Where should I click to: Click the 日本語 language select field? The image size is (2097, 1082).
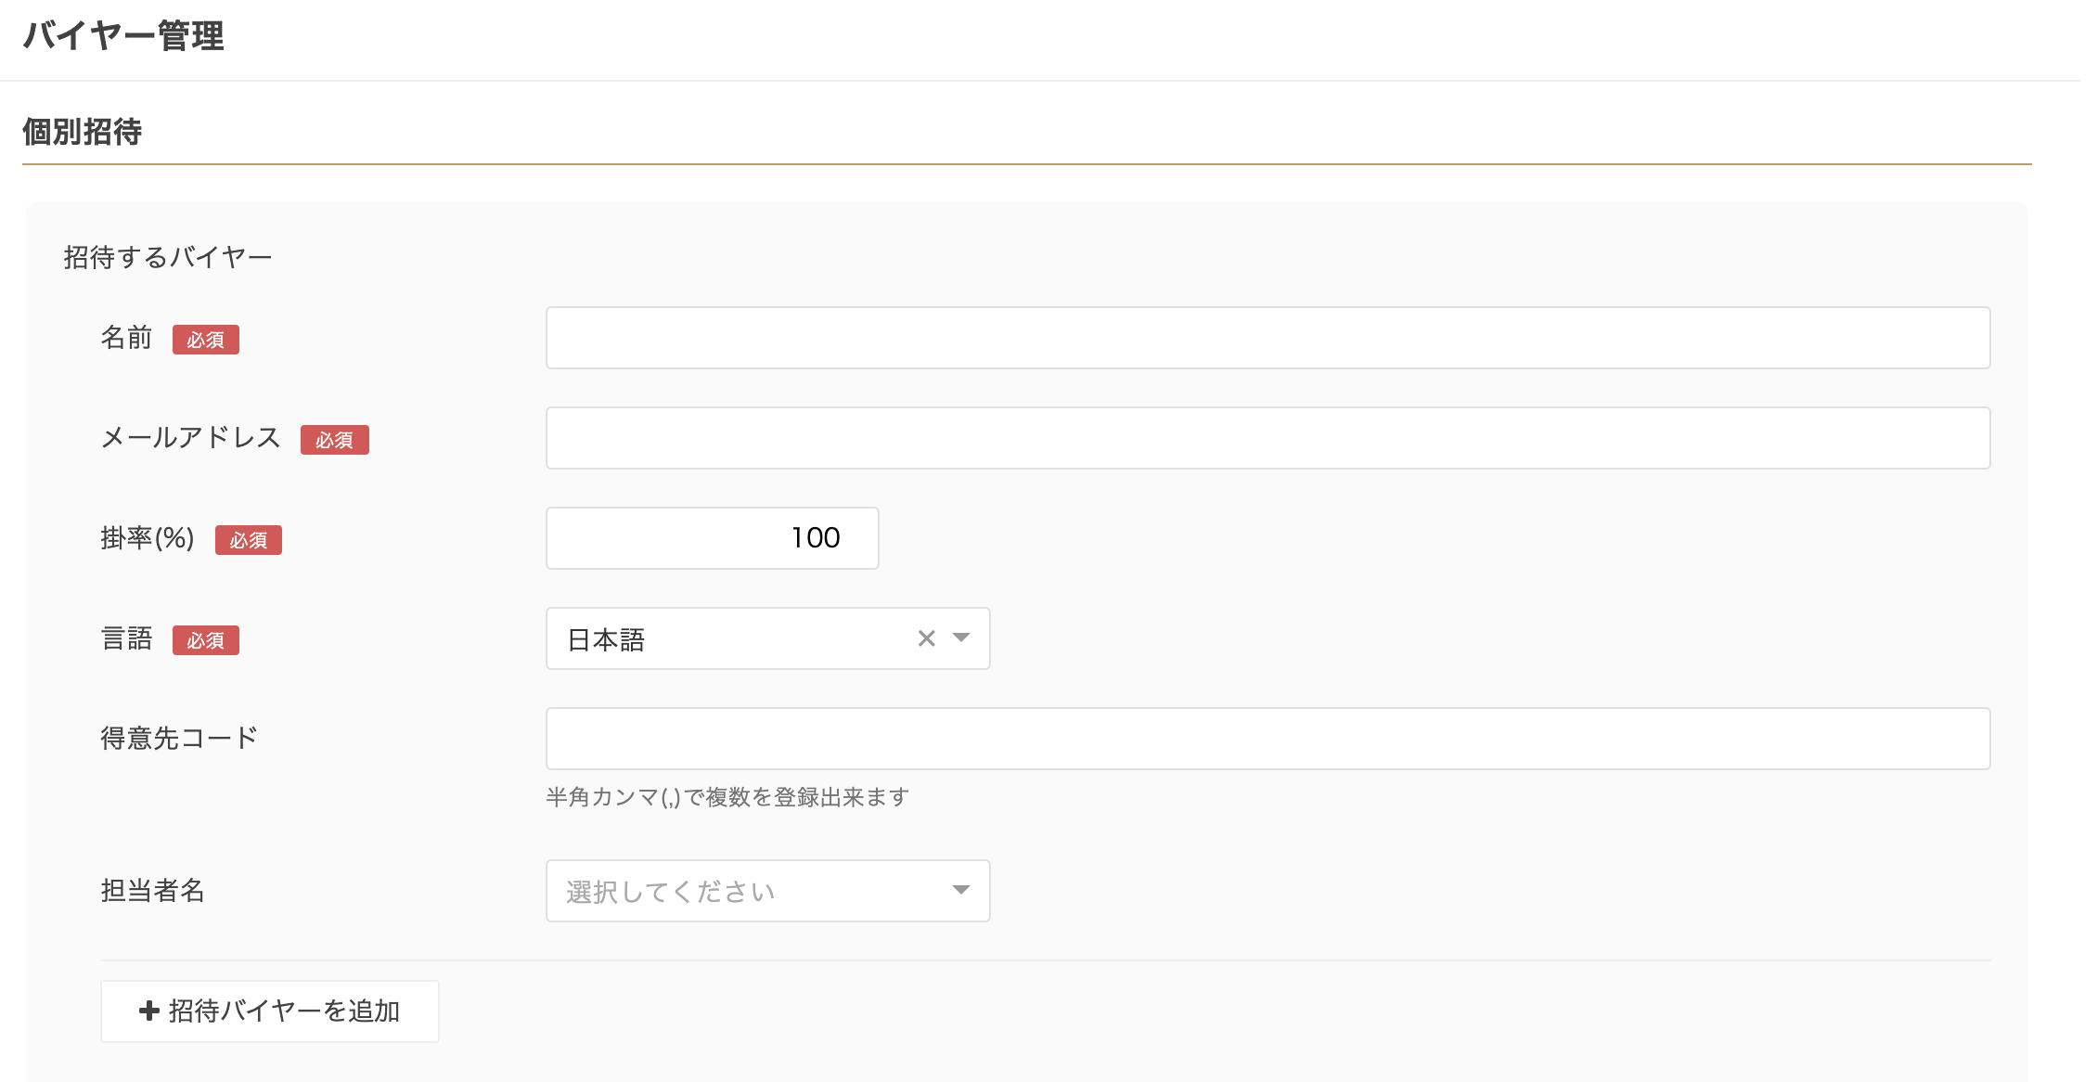click(x=724, y=638)
